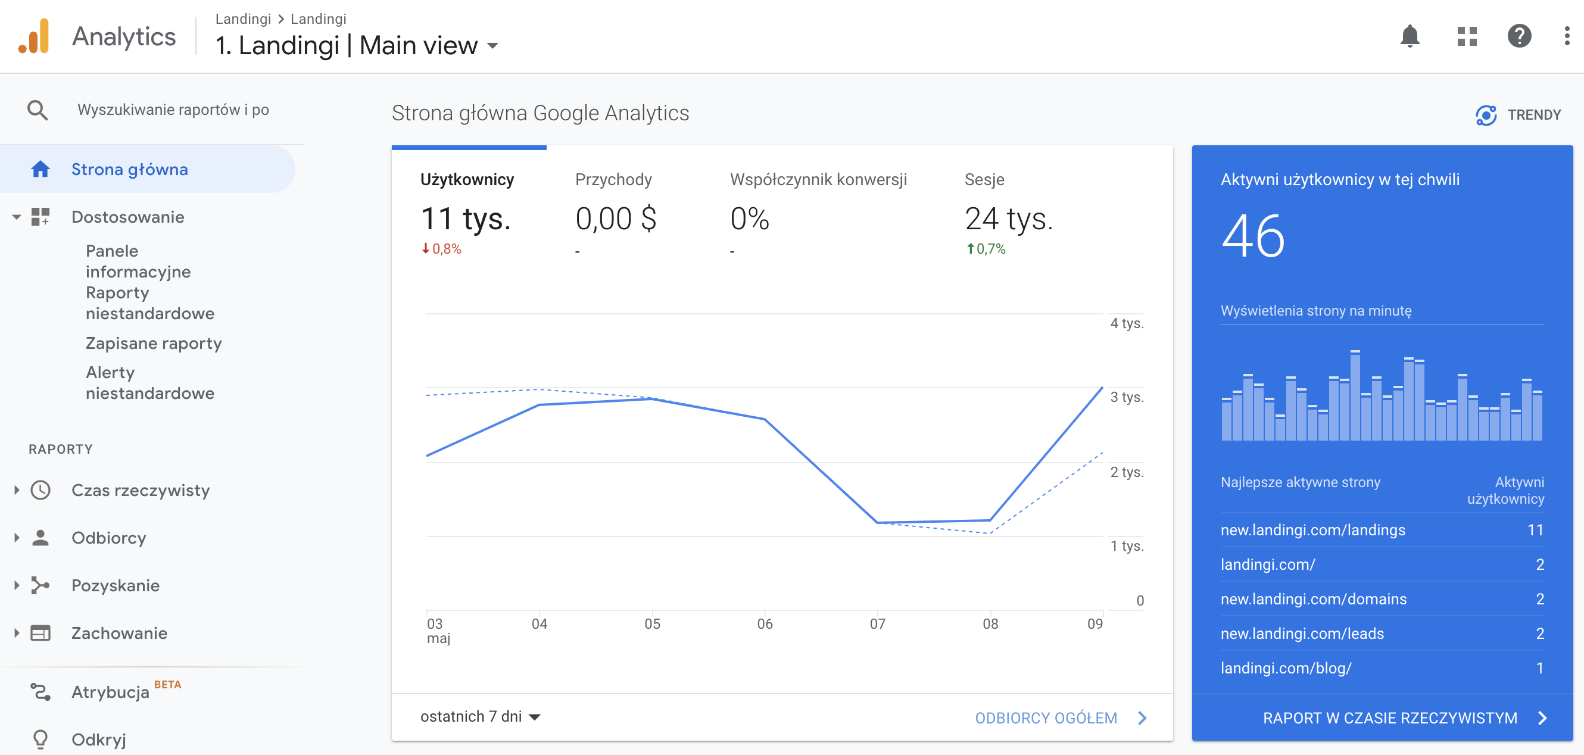This screenshot has width=1584, height=755.
Task: Click the notifications bell icon
Action: (x=1410, y=36)
